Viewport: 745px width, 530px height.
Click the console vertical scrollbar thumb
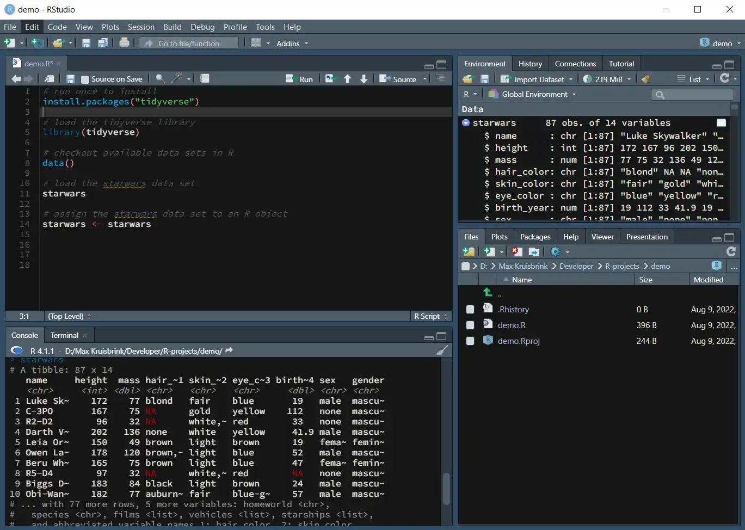pos(446,489)
